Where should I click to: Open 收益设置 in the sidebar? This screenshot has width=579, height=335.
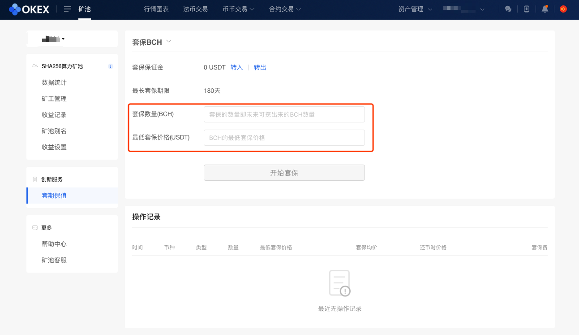(54, 147)
